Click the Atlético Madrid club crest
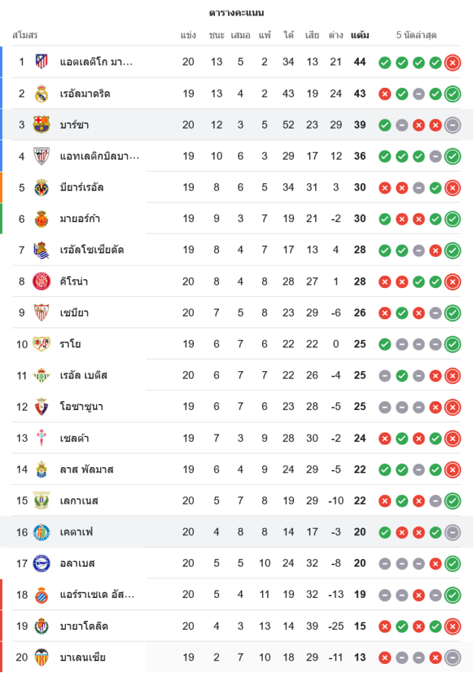The height and width of the screenshot is (681, 473). (x=42, y=61)
